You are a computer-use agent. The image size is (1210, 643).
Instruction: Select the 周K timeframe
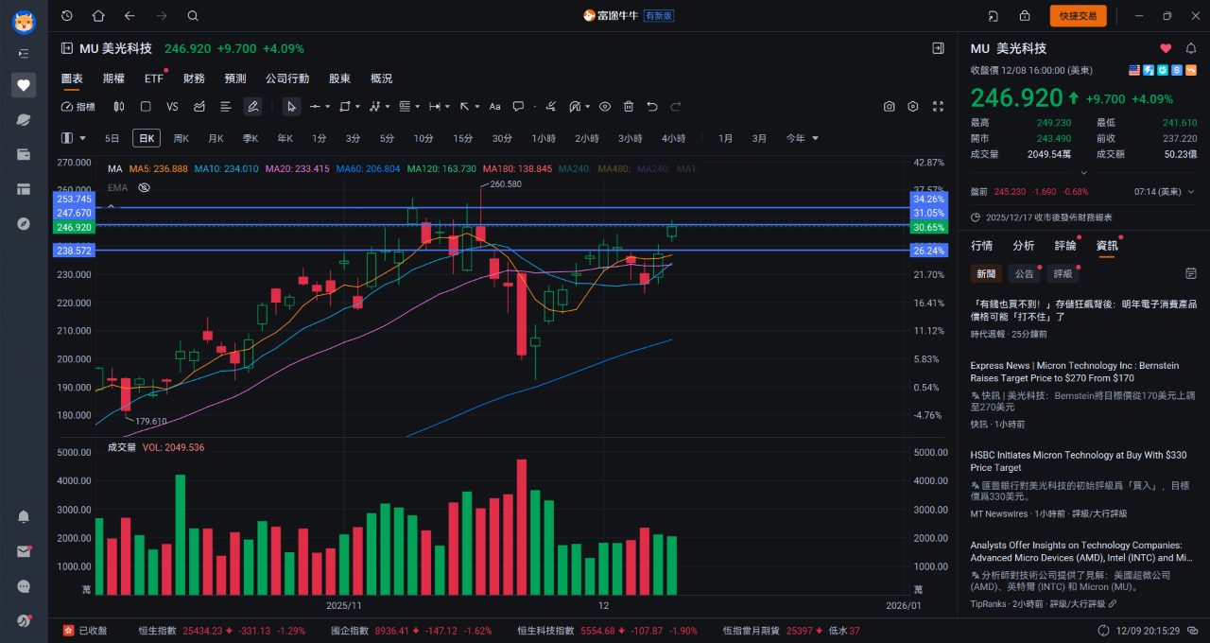pyautogui.click(x=181, y=138)
